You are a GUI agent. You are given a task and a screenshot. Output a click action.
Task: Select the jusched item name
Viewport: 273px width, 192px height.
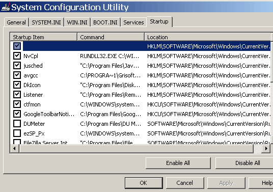(x=33, y=66)
